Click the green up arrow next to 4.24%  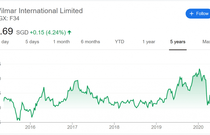(x=69, y=32)
